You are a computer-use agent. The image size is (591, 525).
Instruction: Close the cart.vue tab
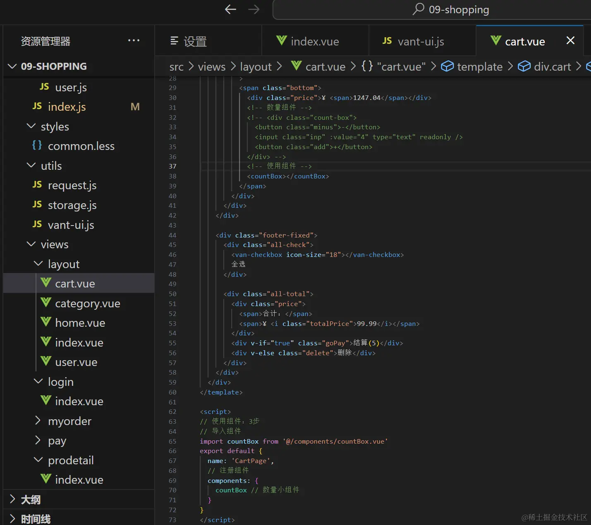point(570,40)
